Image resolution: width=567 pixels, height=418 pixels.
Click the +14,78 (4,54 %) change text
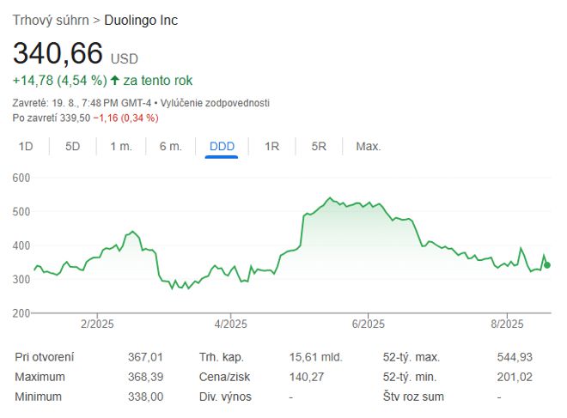59,80
